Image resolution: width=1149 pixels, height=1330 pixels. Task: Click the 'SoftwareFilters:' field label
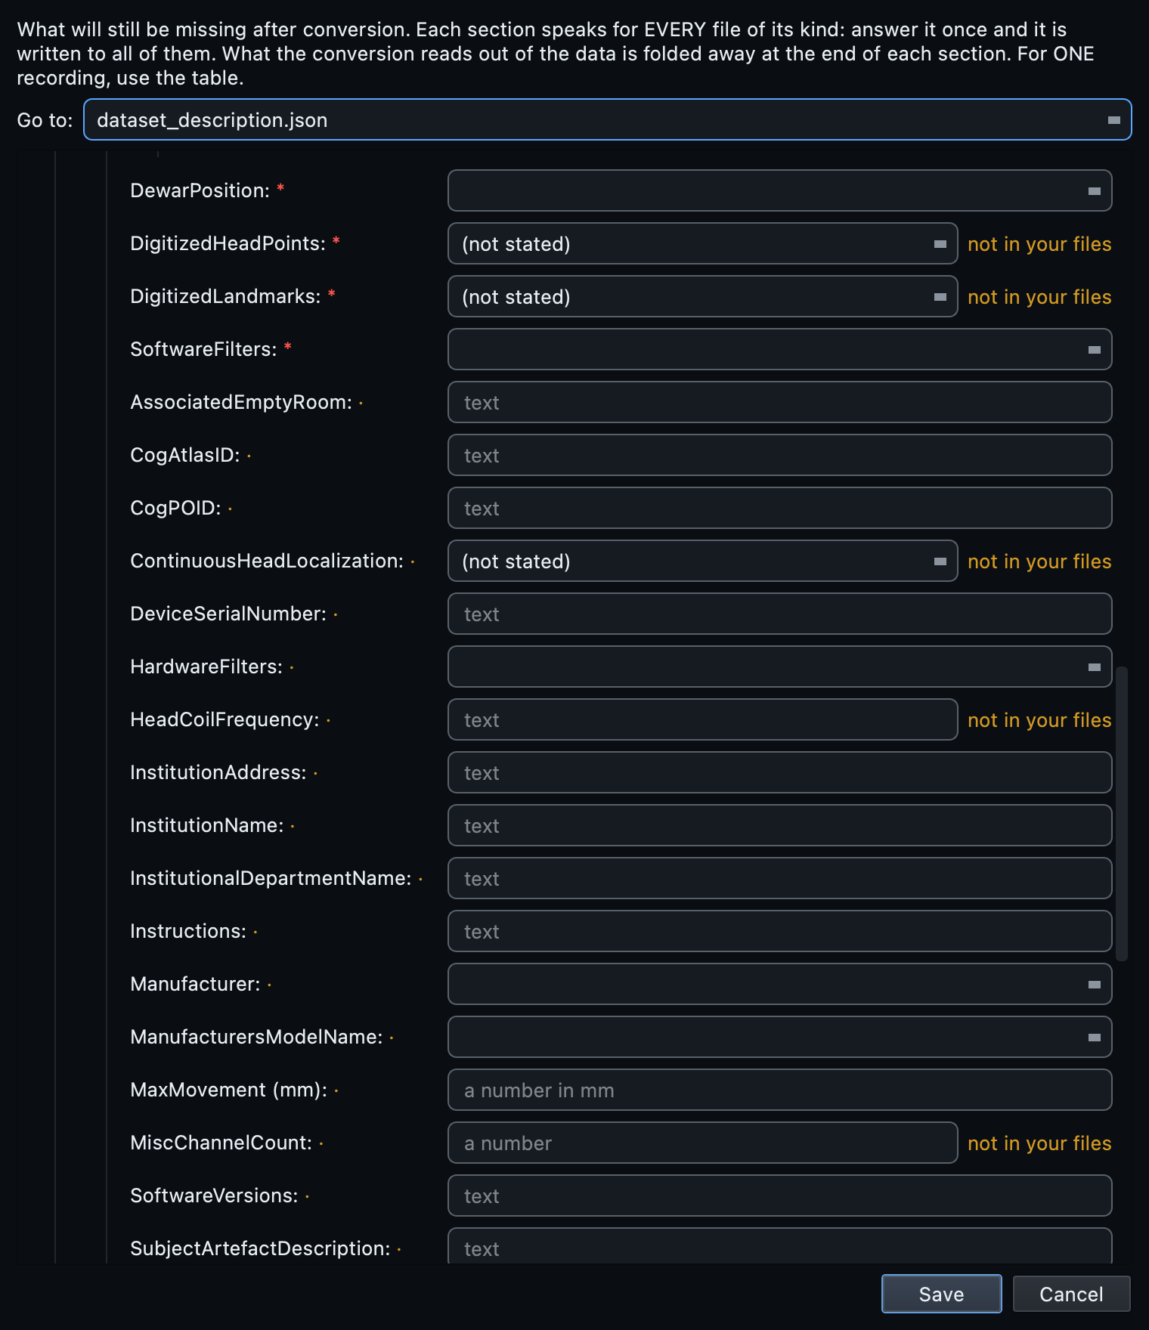(x=203, y=349)
